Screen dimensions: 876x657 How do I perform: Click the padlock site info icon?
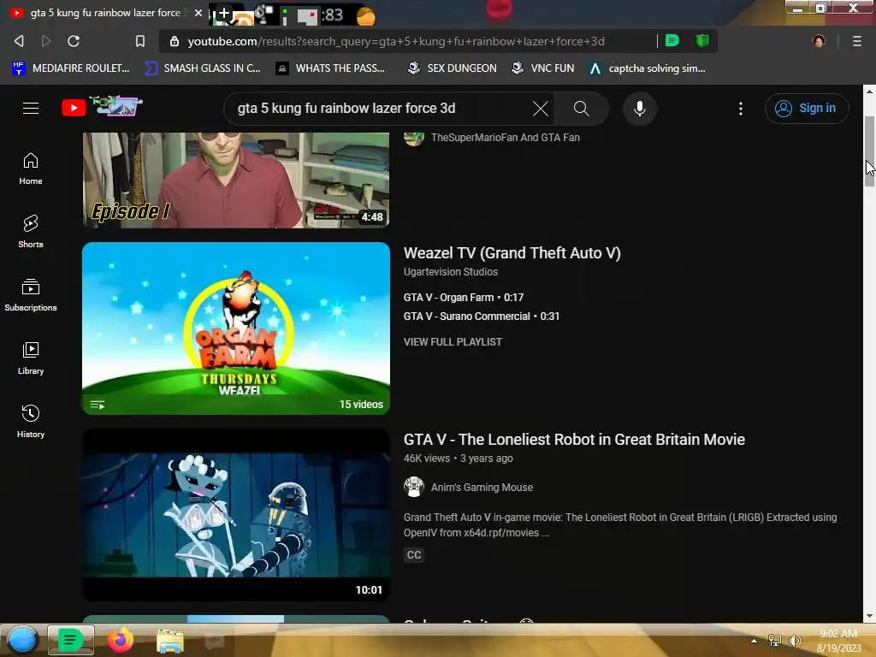(x=175, y=41)
